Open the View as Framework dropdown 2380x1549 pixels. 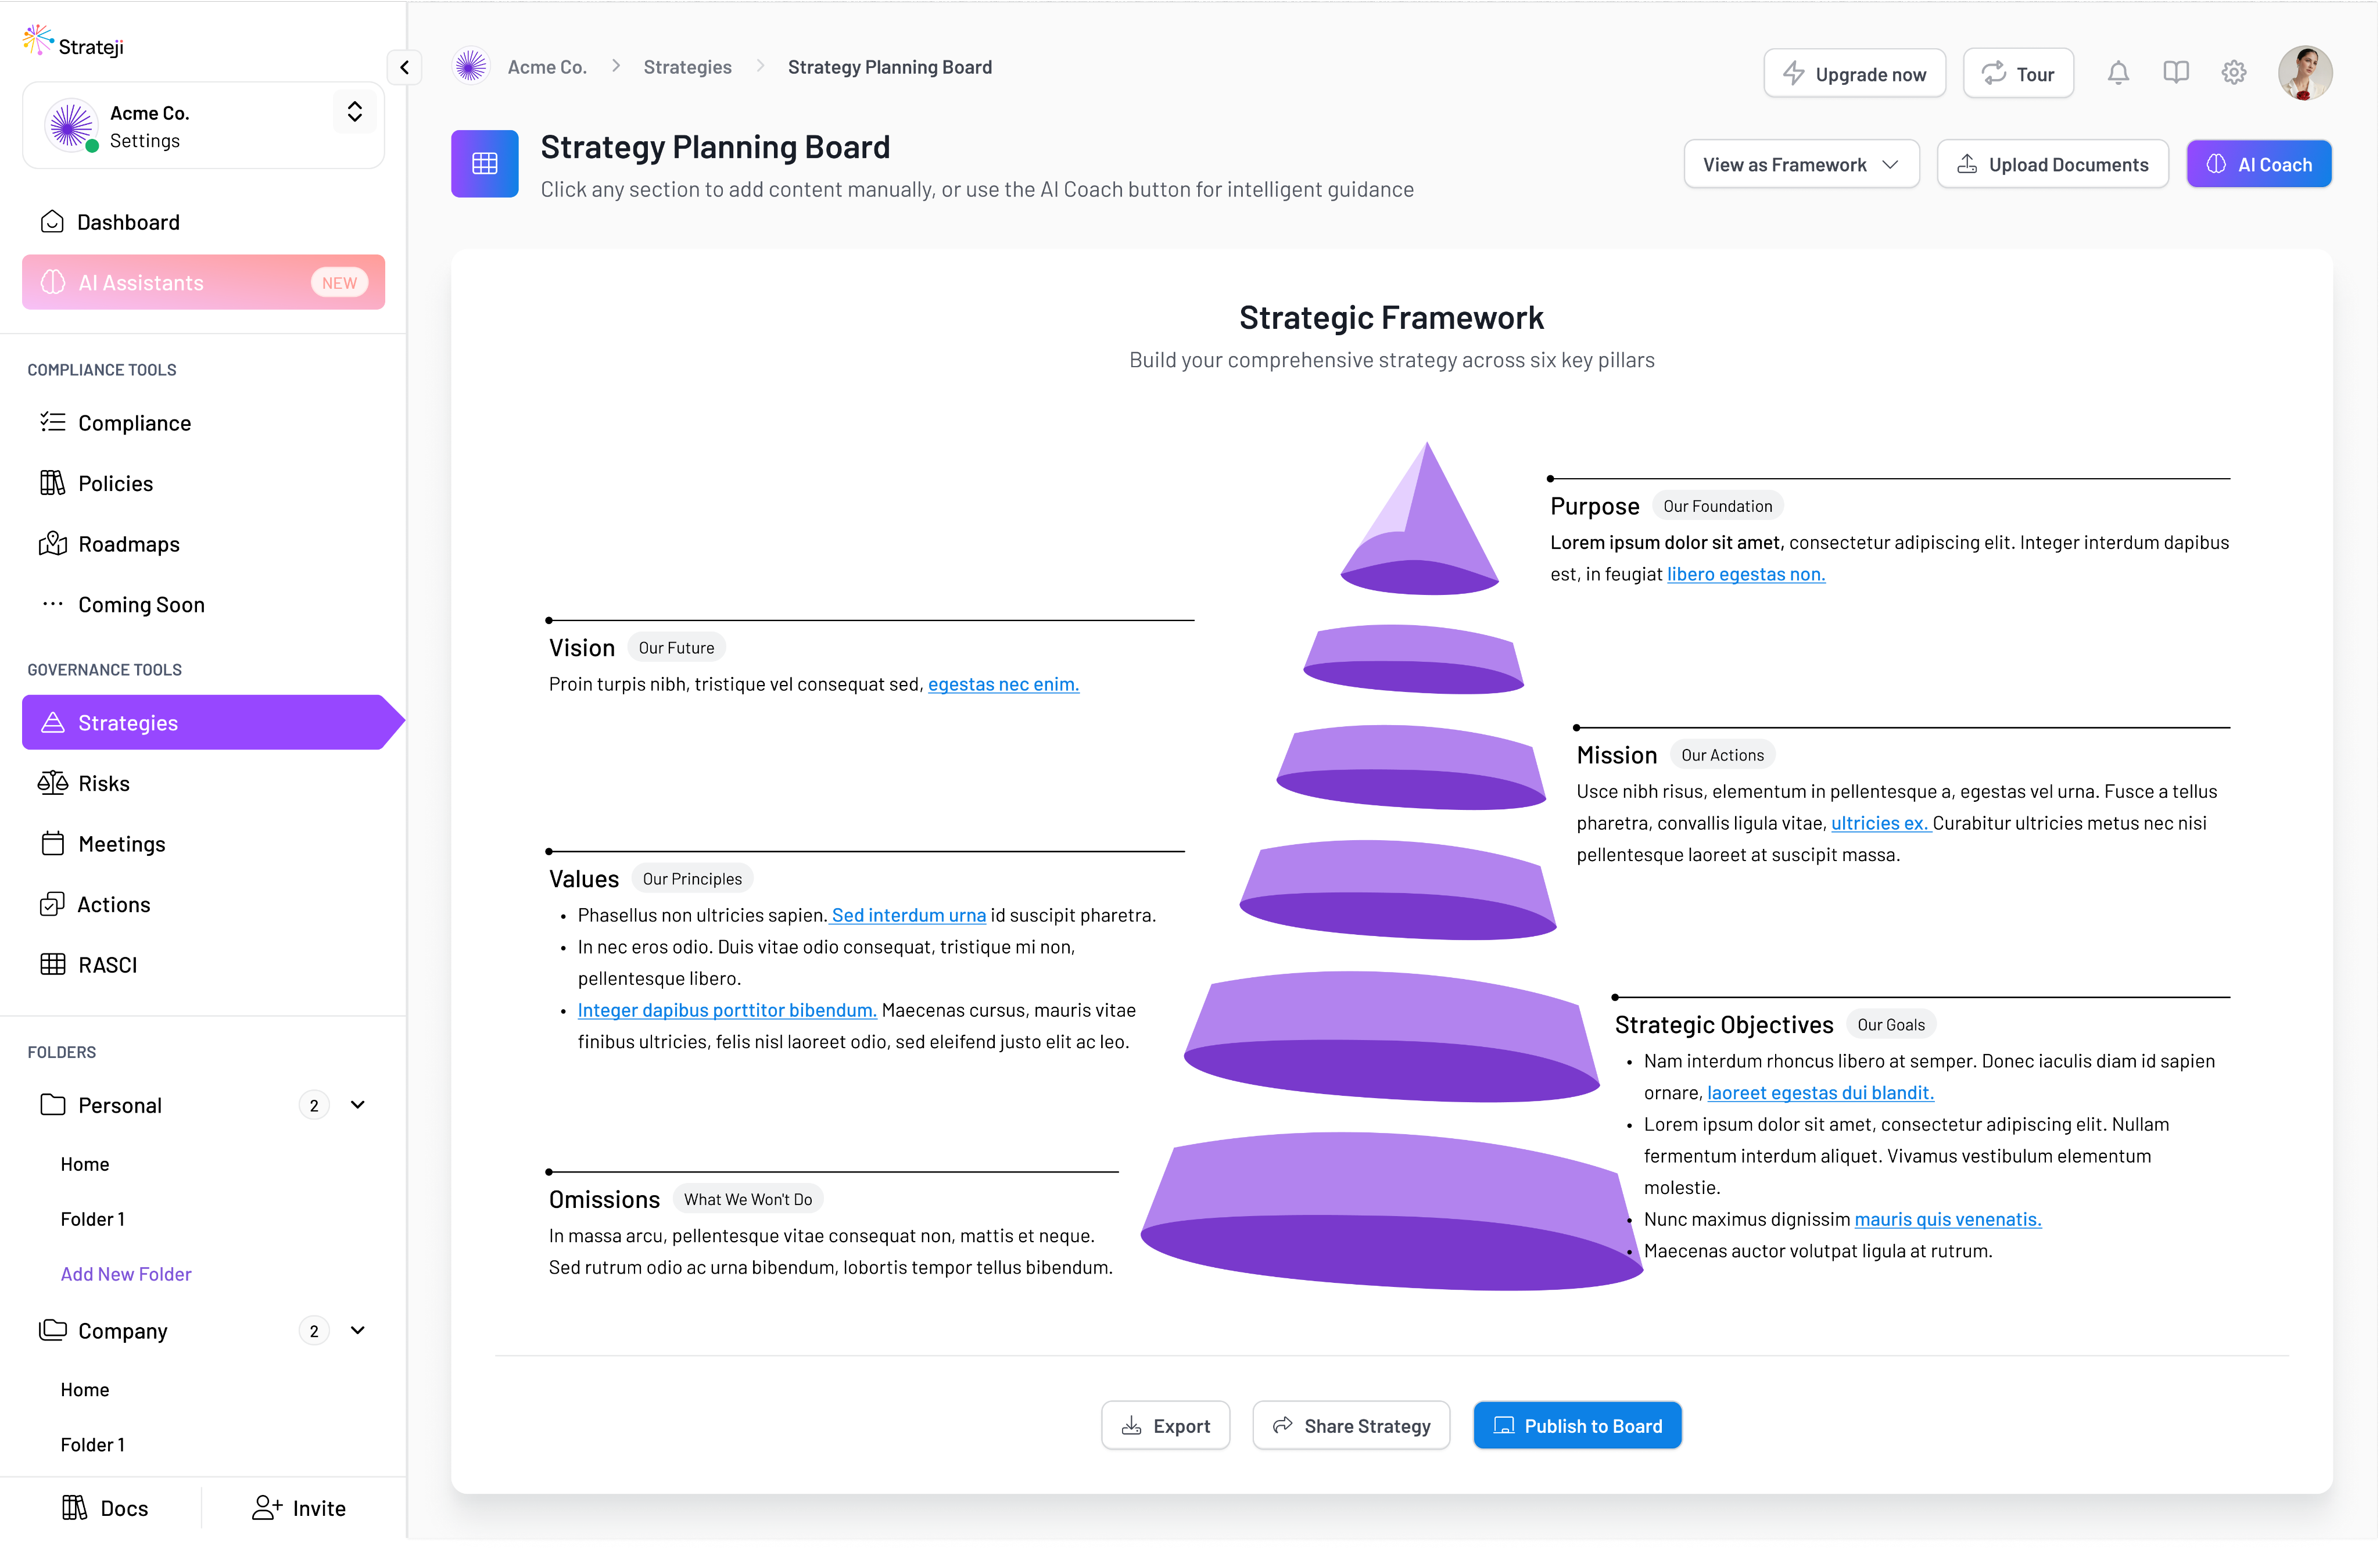click(x=1800, y=165)
